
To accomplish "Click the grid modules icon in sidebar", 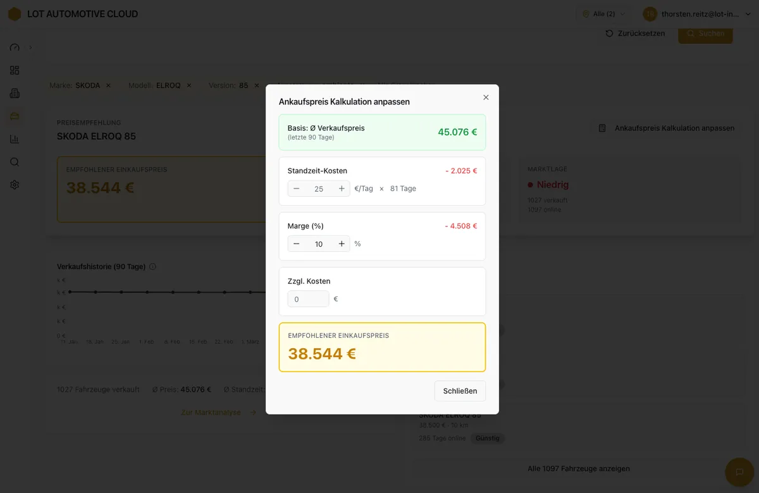I will tap(15, 70).
